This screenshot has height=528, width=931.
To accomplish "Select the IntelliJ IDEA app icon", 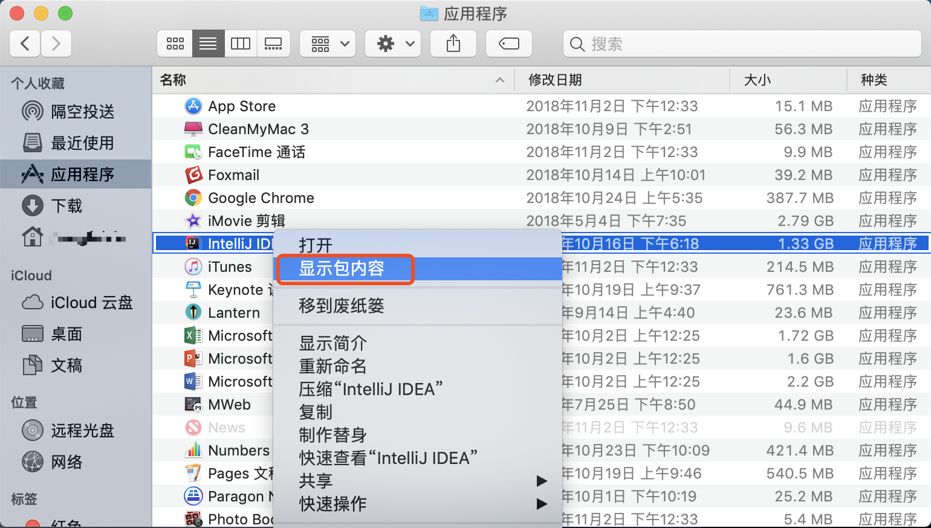I will point(193,243).
